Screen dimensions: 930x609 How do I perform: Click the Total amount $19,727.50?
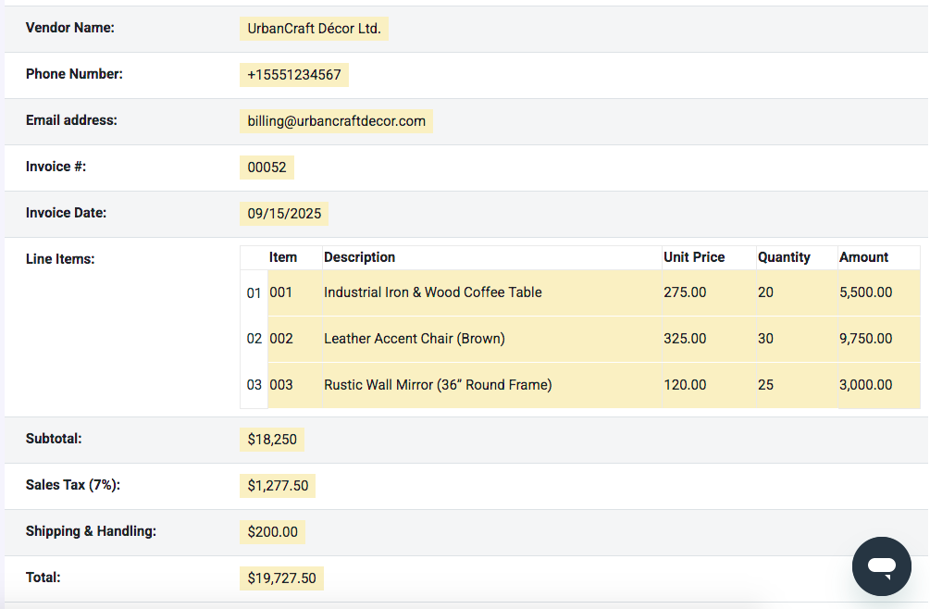tap(281, 578)
